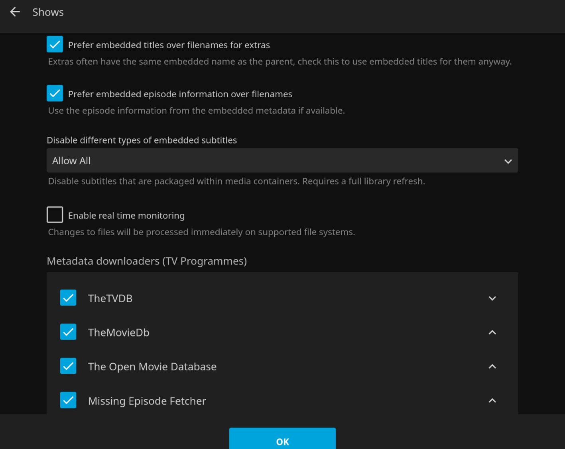This screenshot has height=449, width=565.
Task: Untick the TheMovieDb checkbox
Action: pyautogui.click(x=68, y=332)
